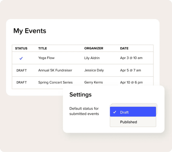Click the Apr 3 @ 10 am date

[x=131, y=58]
